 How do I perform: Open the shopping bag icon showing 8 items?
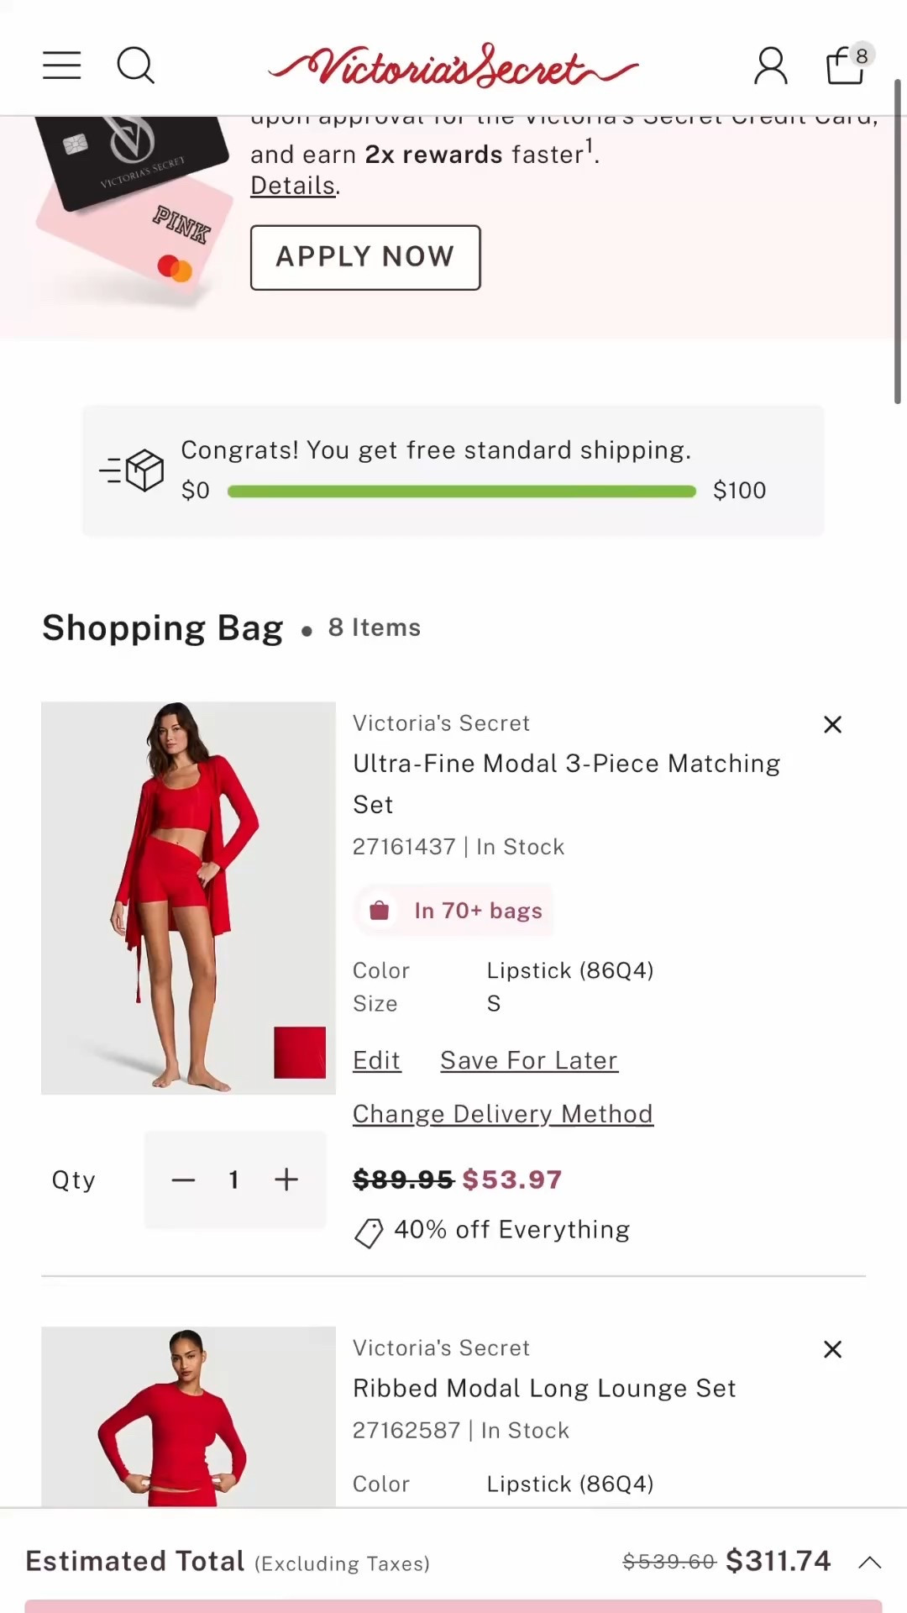tap(845, 66)
